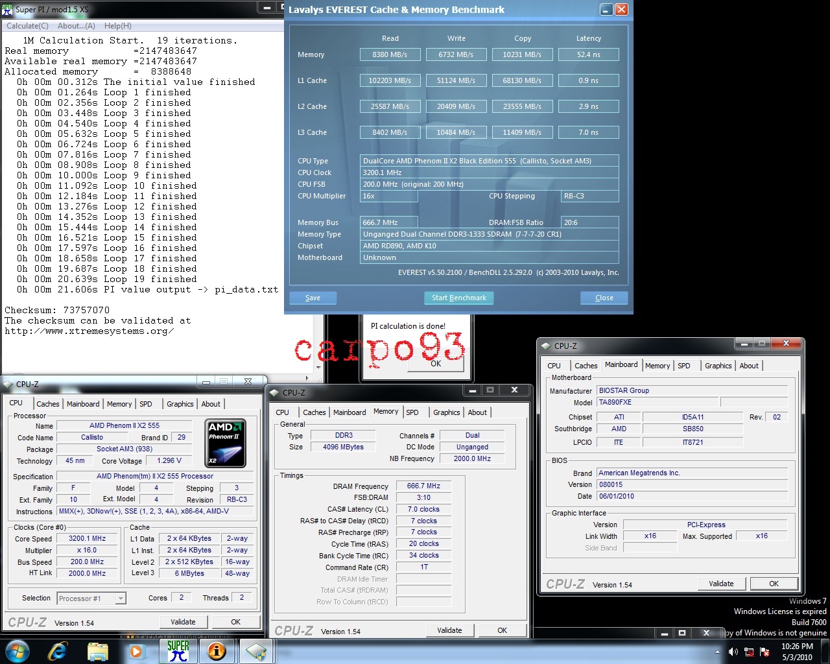Click the AMD Phenom II logo in CPU-Z

click(x=225, y=444)
